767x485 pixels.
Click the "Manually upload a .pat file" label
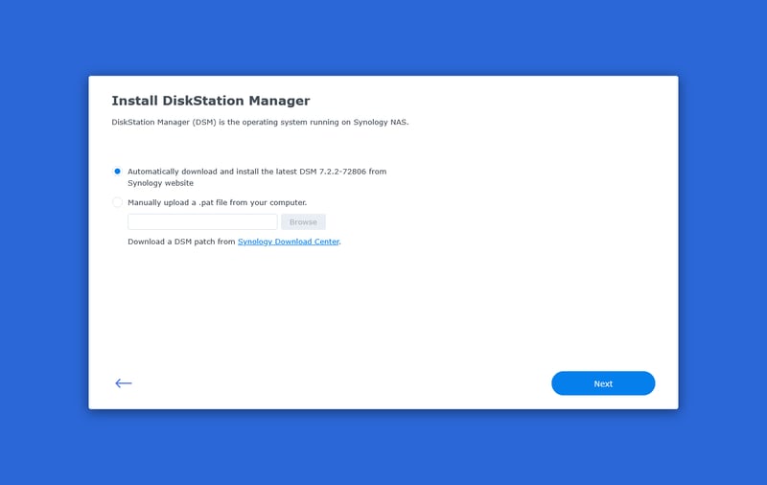217,202
